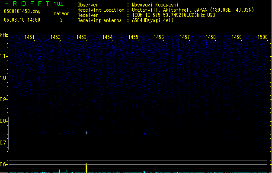Click the 1454 time axis label
Viewport: 272px width, 173px height.
pos(107,37)
